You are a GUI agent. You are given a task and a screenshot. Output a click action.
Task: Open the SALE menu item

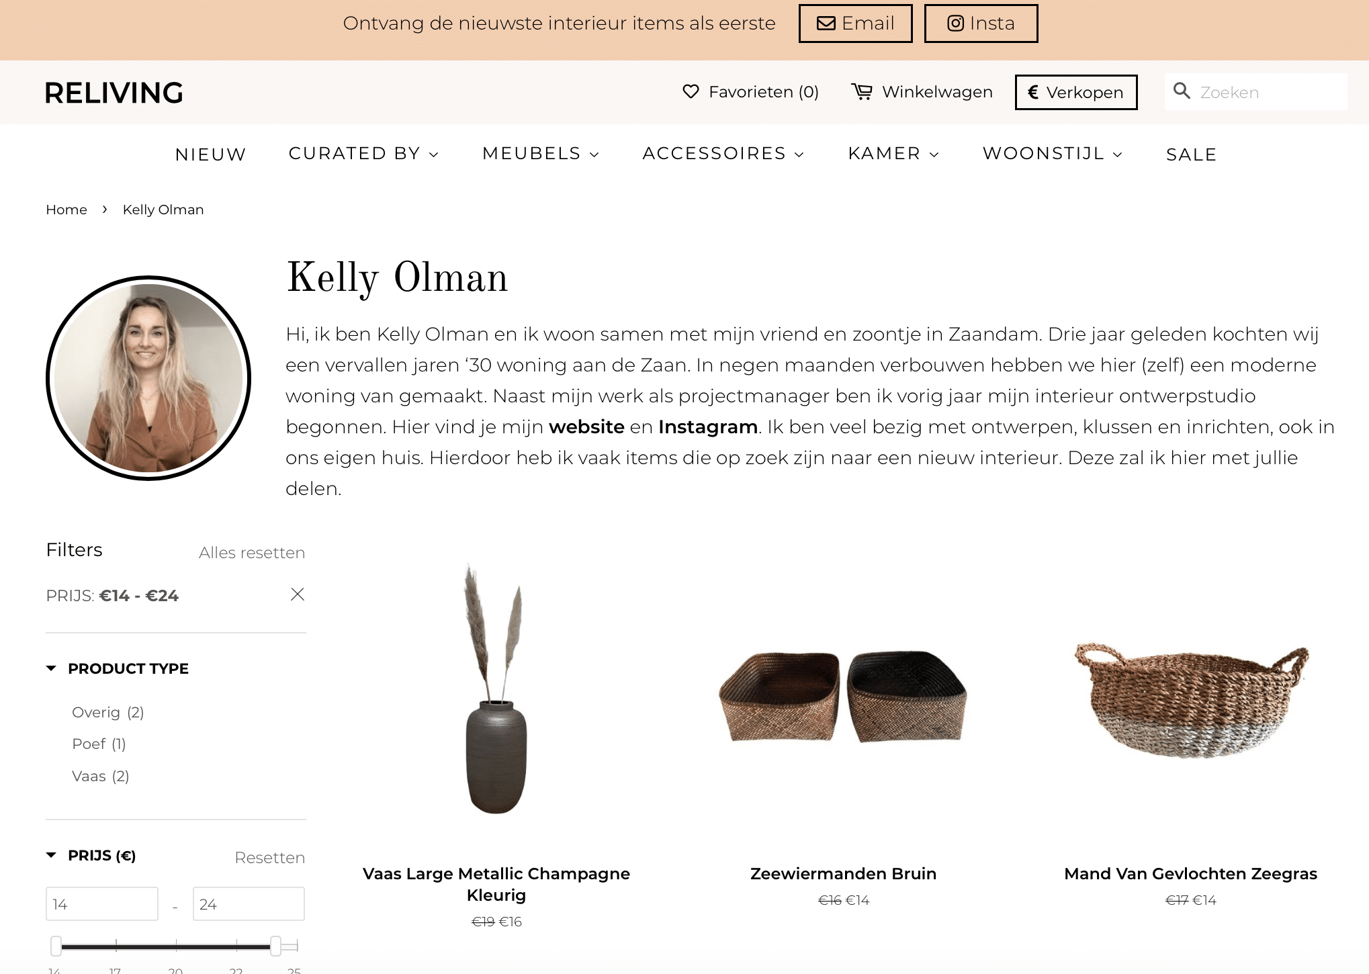click(x=1191, y=154)
